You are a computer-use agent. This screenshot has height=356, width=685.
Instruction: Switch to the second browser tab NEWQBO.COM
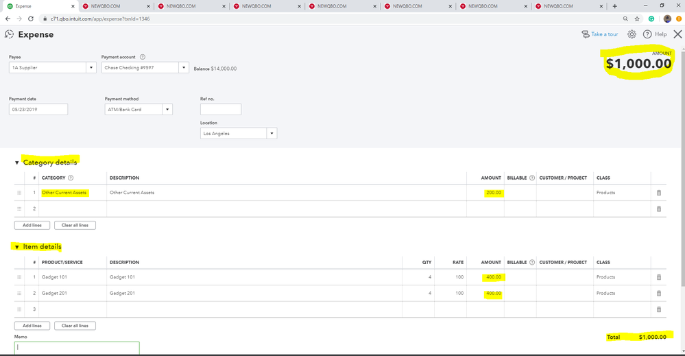point(116,6)
